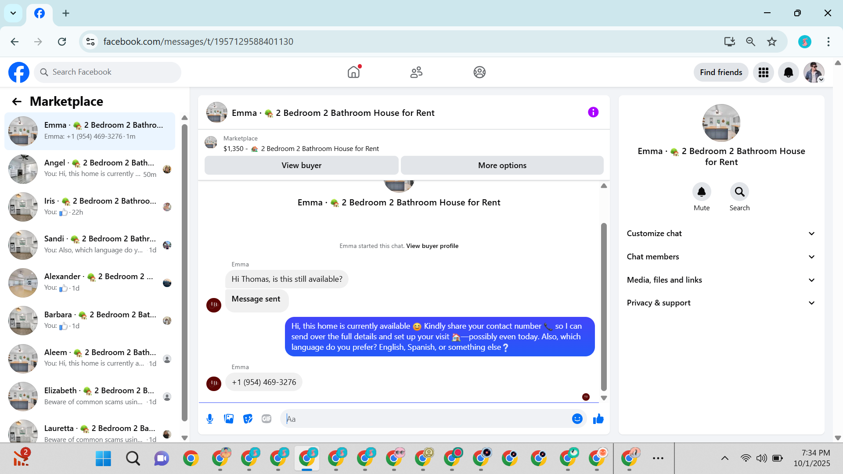Go back from Marketplace with the arrow

17,102
